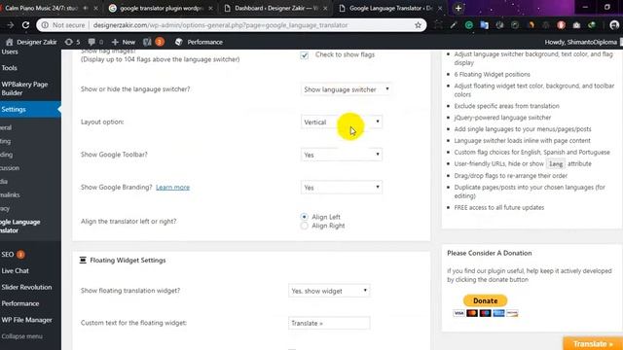The width and height of the screenshot is (623, 350).
Task: View the Not secure site information
Action: pos(63,25)
